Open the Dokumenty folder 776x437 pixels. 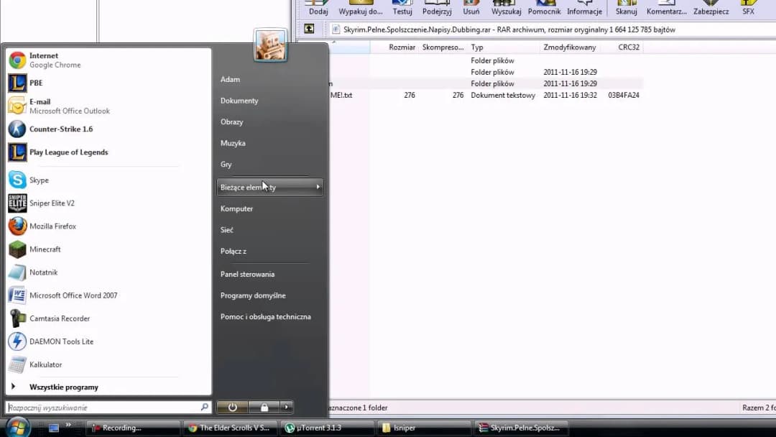[x=239, y=101]
